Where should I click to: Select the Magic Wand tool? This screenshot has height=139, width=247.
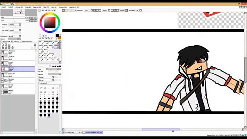[x=46, y=36]
